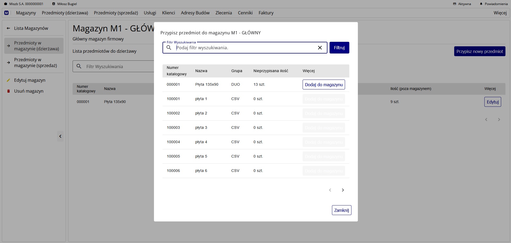Go to next page of modal item list

343,190
